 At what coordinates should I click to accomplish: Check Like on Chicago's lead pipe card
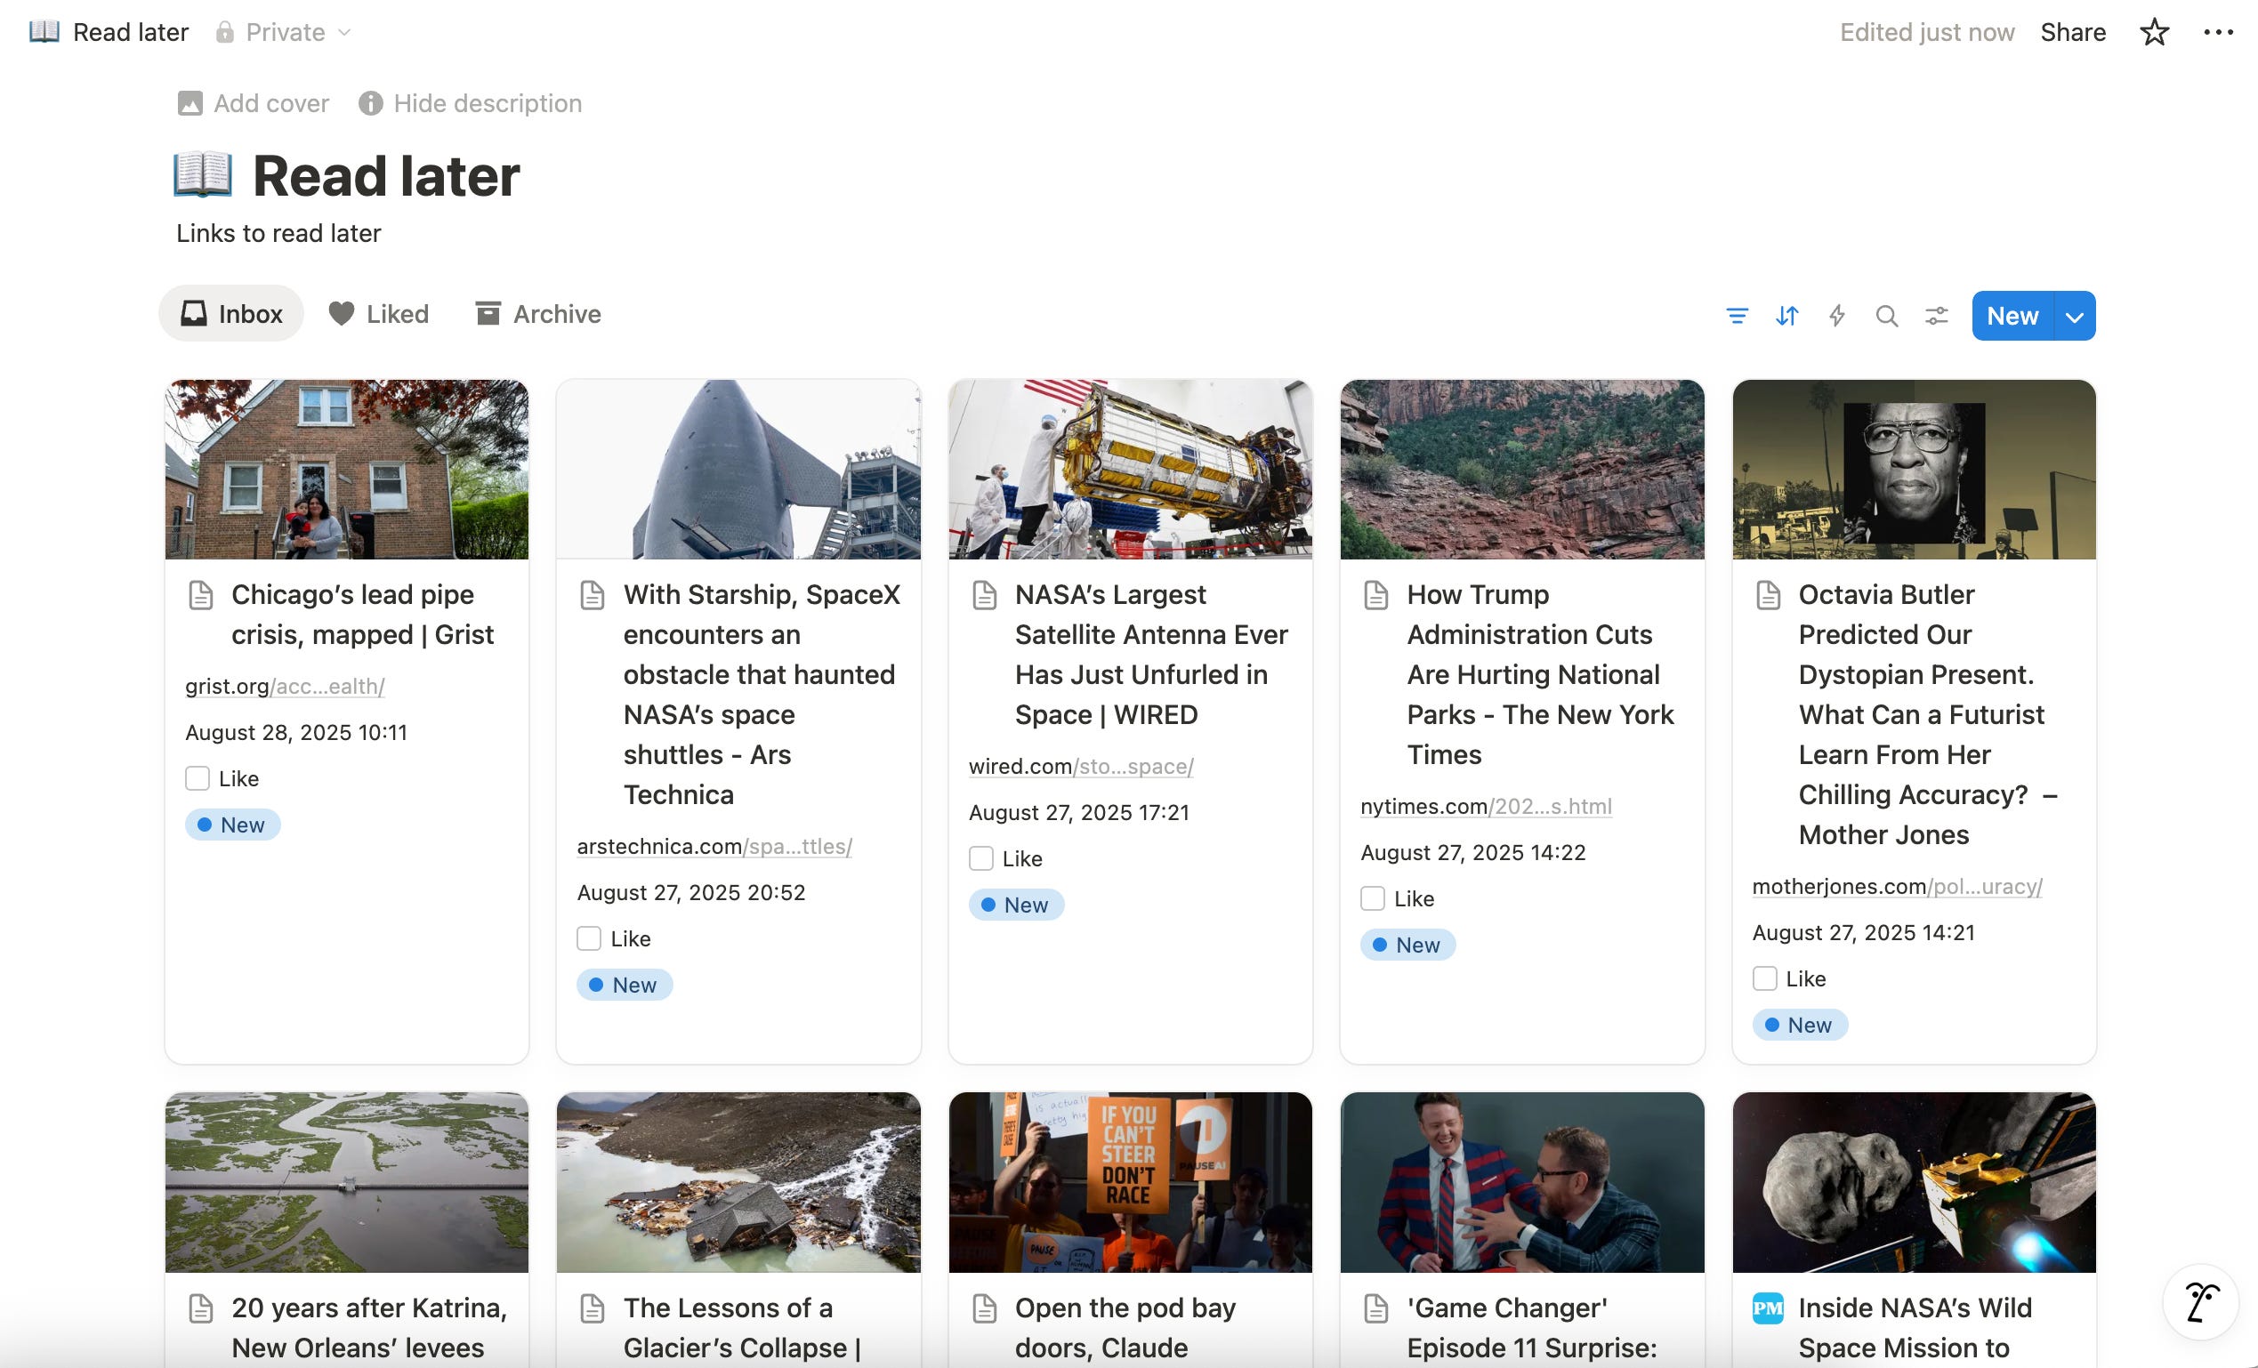point(197,779)
